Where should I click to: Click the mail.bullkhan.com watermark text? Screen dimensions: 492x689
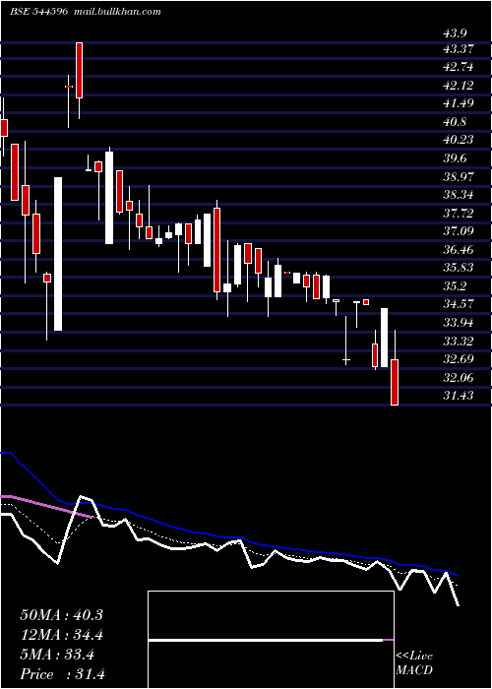[x=116, y=12]
